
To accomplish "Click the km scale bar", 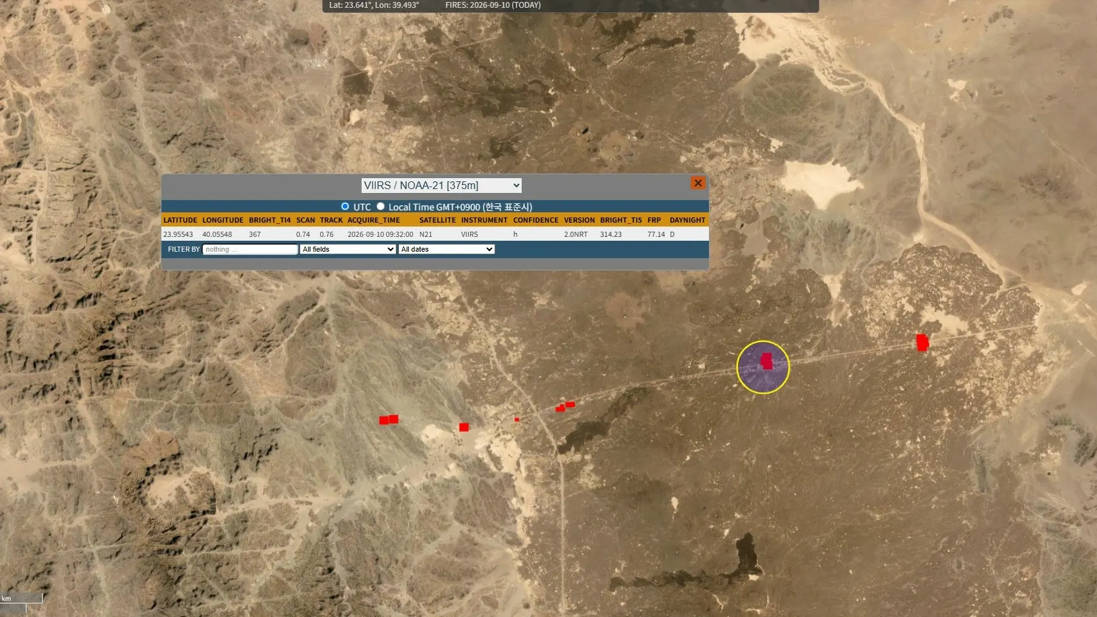I will 21,599.
